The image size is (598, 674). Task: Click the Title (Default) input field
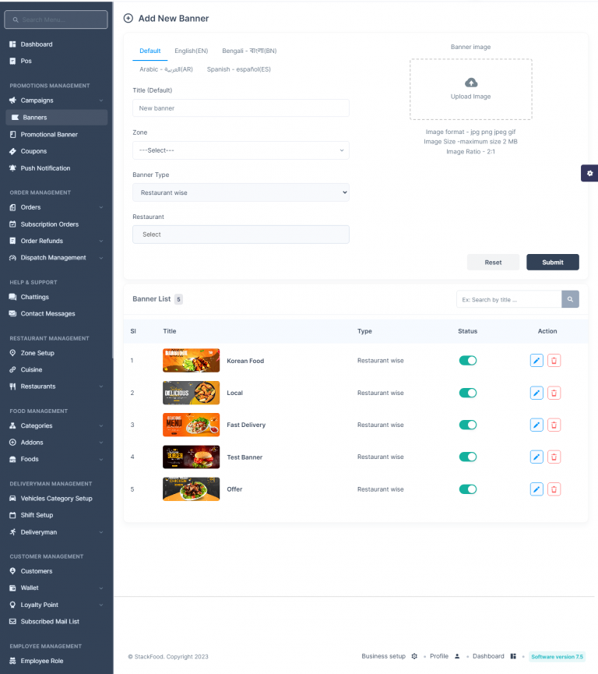tap(241, 108)
